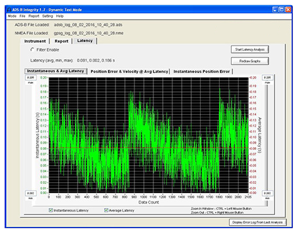298x232 pixels.
Task: Minimize the ADS-B Integrity window
Action: tap(275, 9)
